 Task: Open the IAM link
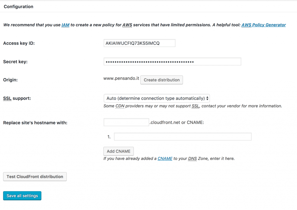pos(65,25)
